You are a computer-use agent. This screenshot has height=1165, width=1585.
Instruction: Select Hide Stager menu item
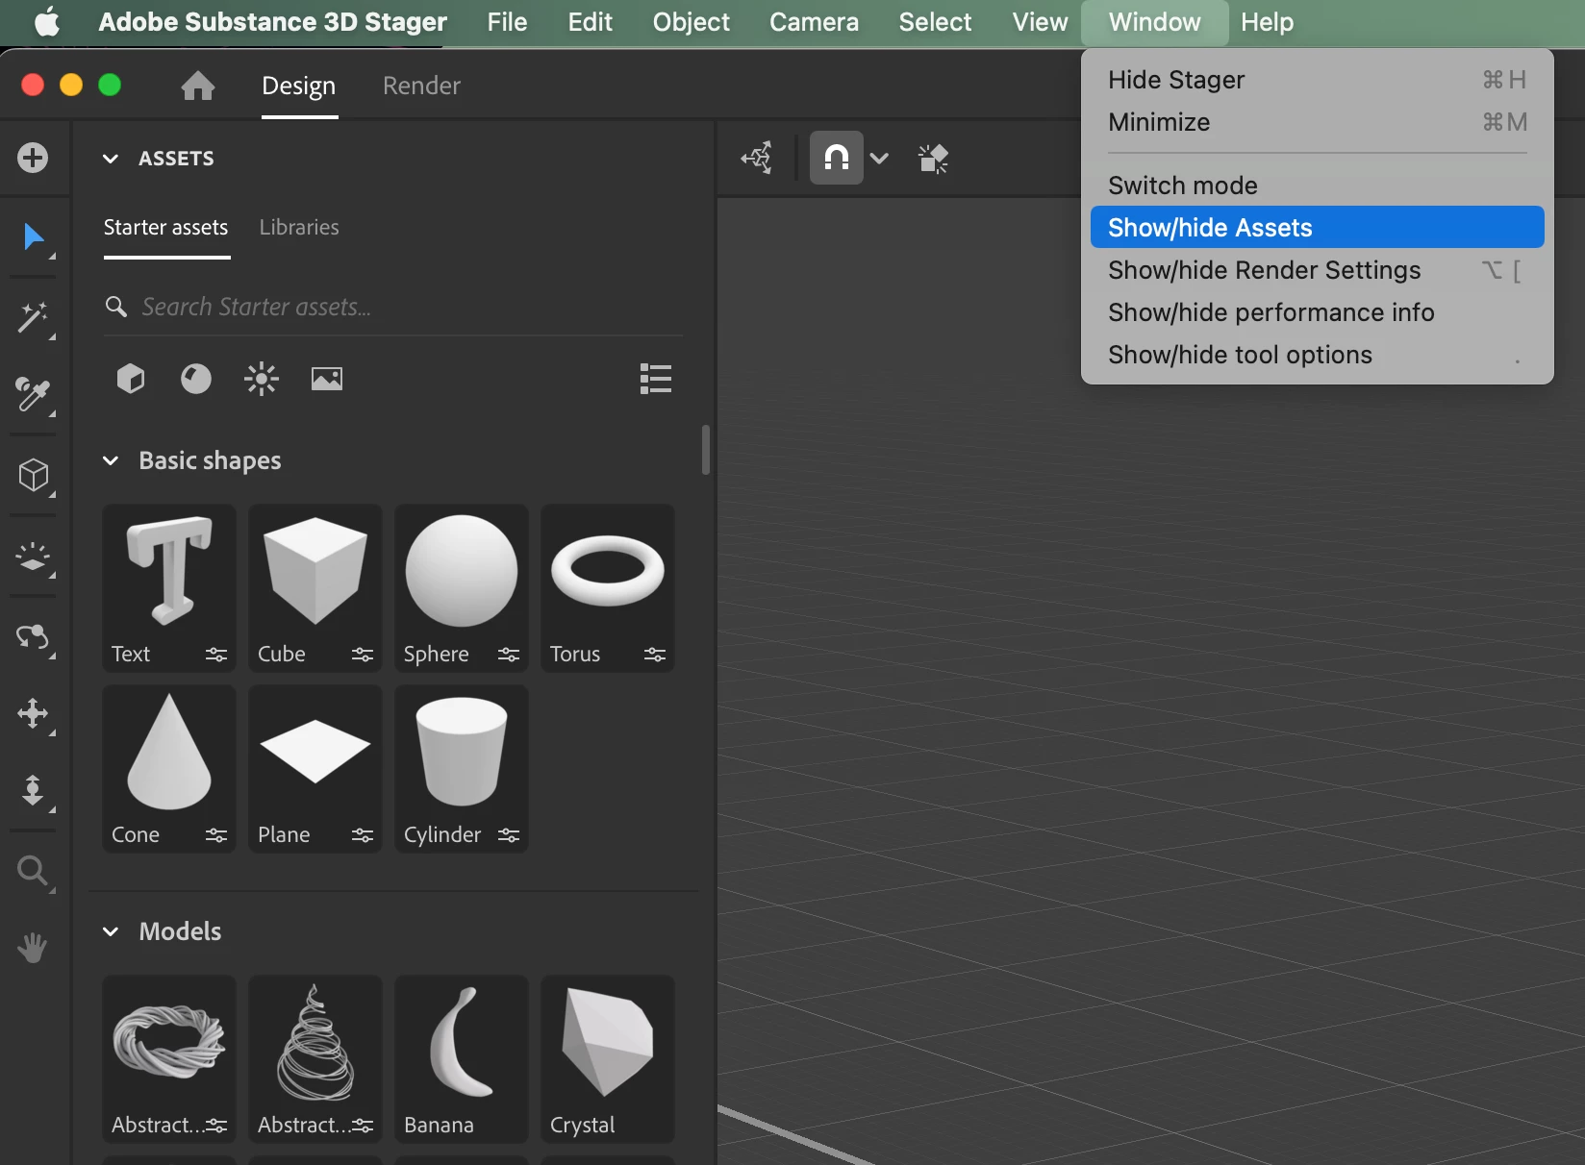(1317, 80)
